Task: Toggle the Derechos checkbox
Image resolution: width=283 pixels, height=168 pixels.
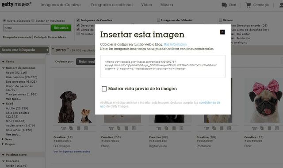Action: coord(78,25)
